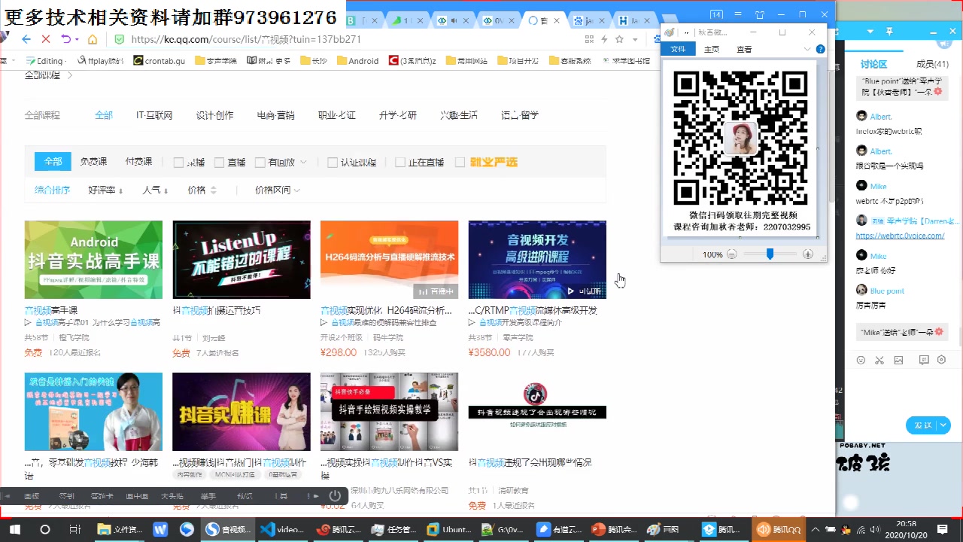Open the Android bookmarks folder
Image resolution: width=963 pixels, height=542 pixels.
point(358,61)
